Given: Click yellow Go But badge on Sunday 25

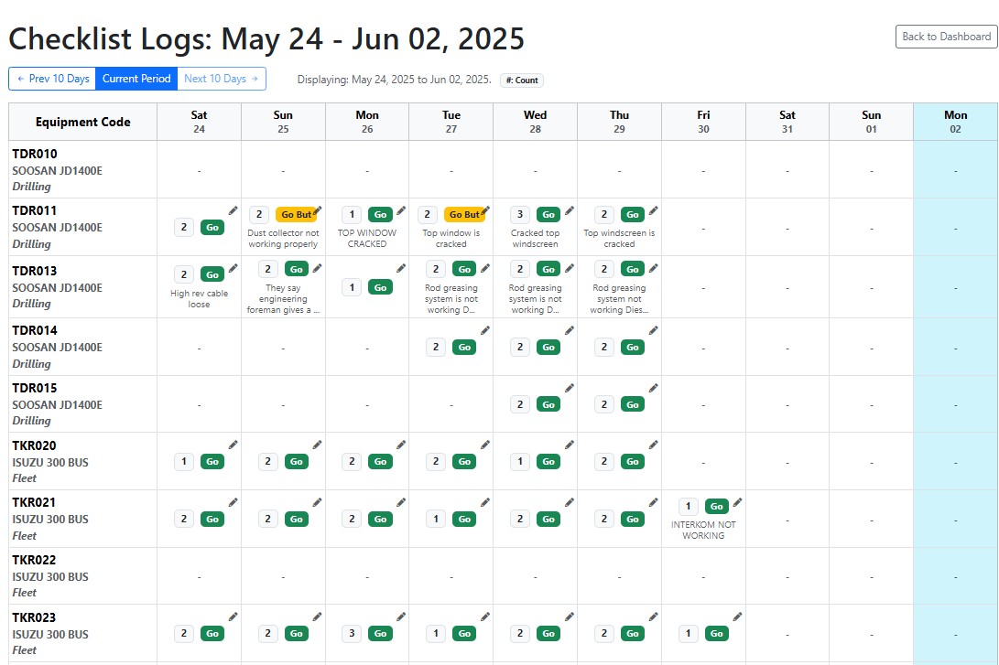Looking at the screenshot, I should tap(295, 215).
